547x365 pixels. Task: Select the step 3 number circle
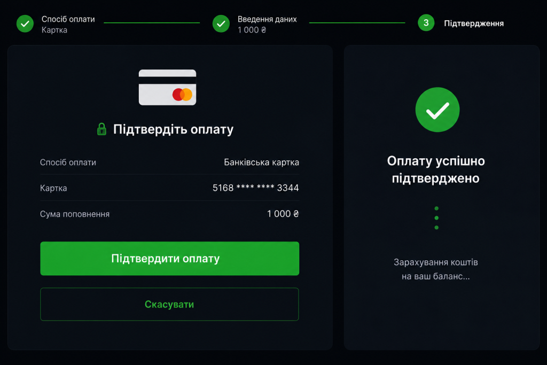(x=426, y=23)
